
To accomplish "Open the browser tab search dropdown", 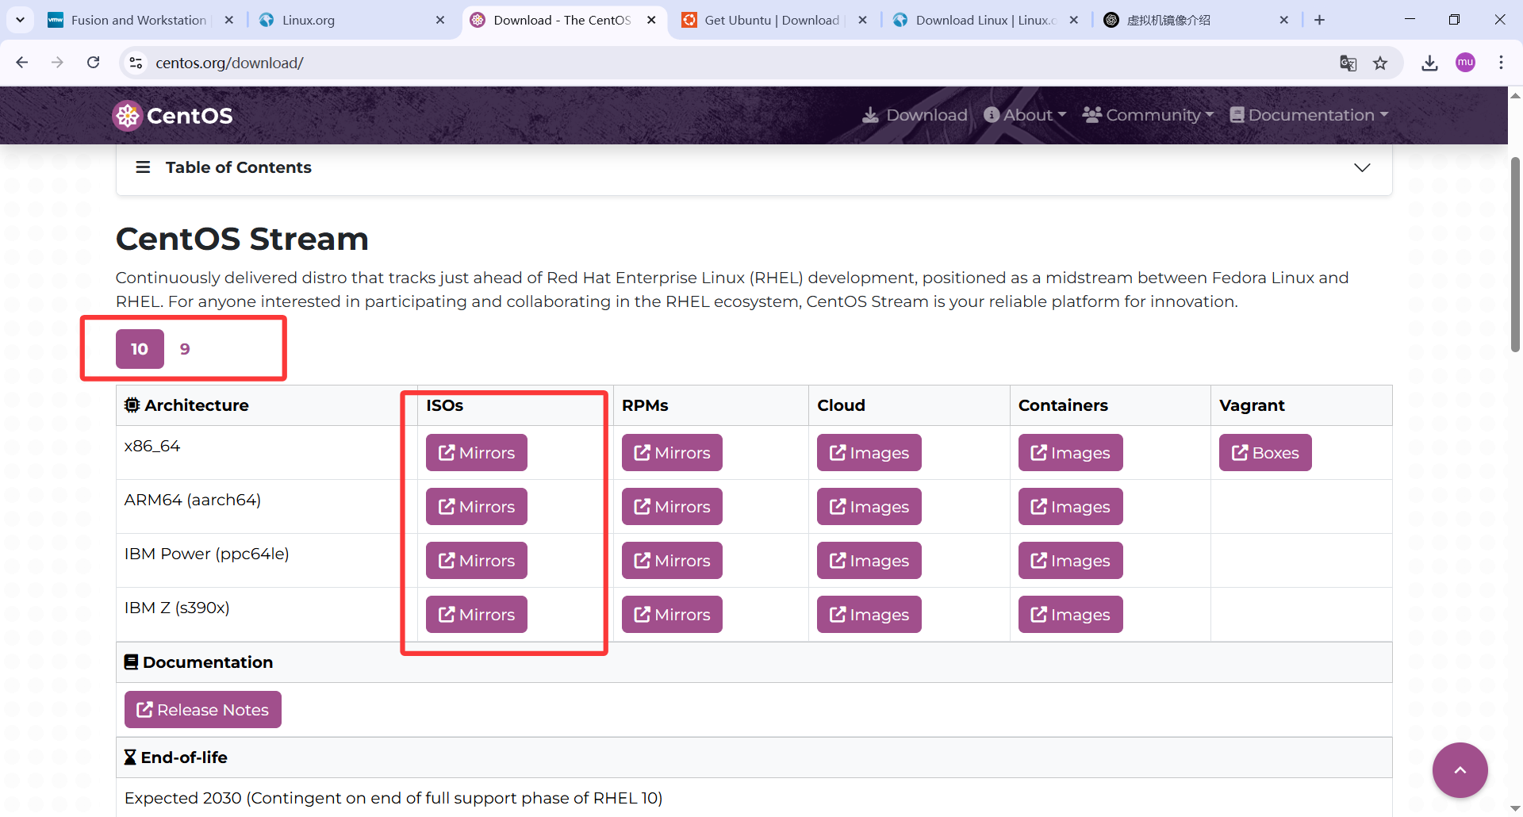I will pyautogui.click(x=20, y=20).
